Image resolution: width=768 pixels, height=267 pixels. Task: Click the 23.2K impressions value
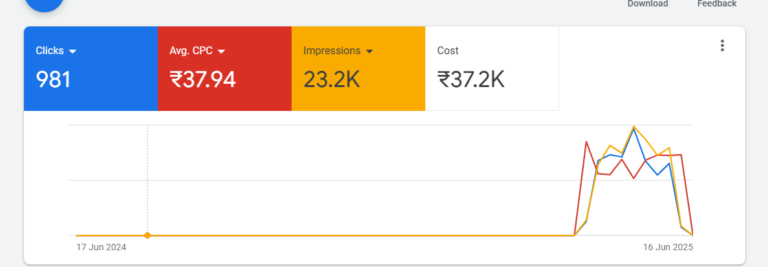332,79
